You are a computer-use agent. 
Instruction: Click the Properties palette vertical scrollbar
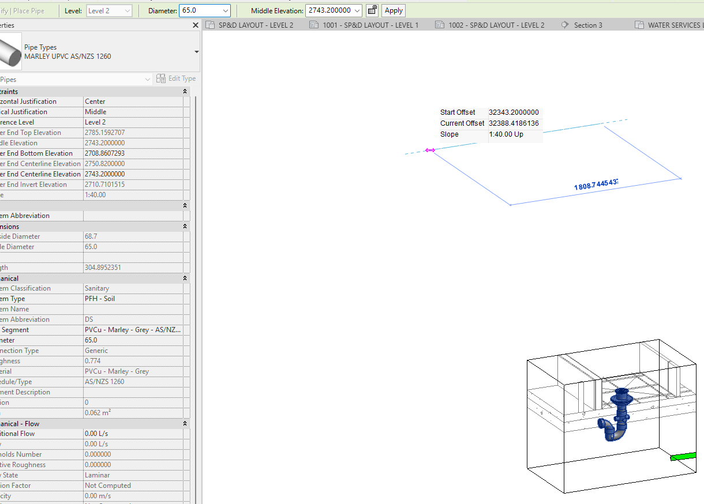pos(194,300)
